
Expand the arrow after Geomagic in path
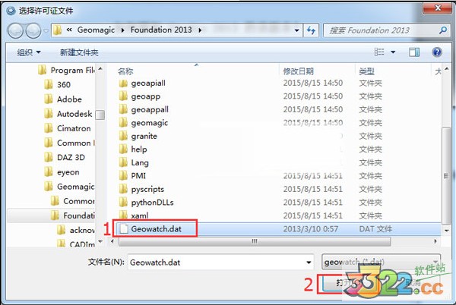click(122, 30)
